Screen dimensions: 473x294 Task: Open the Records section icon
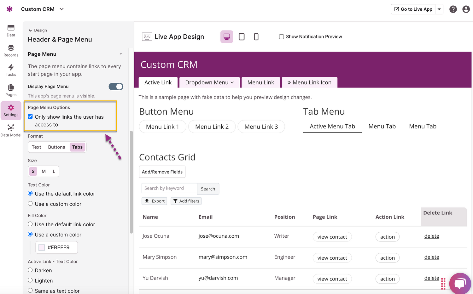[11, 50]
